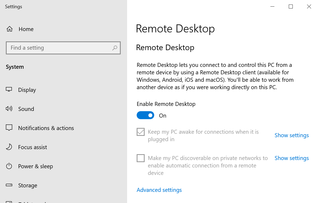The image size is (318, 203).
Task: Uncheck Keep my PC awake checkbox
Action: (x=141, y=132)
